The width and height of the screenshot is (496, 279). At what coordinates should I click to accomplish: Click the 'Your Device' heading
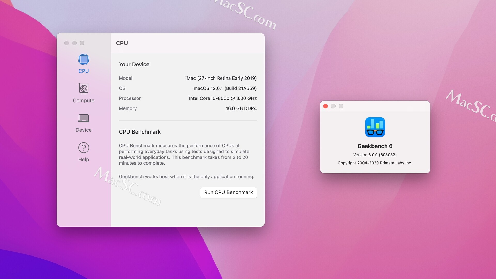134,64
